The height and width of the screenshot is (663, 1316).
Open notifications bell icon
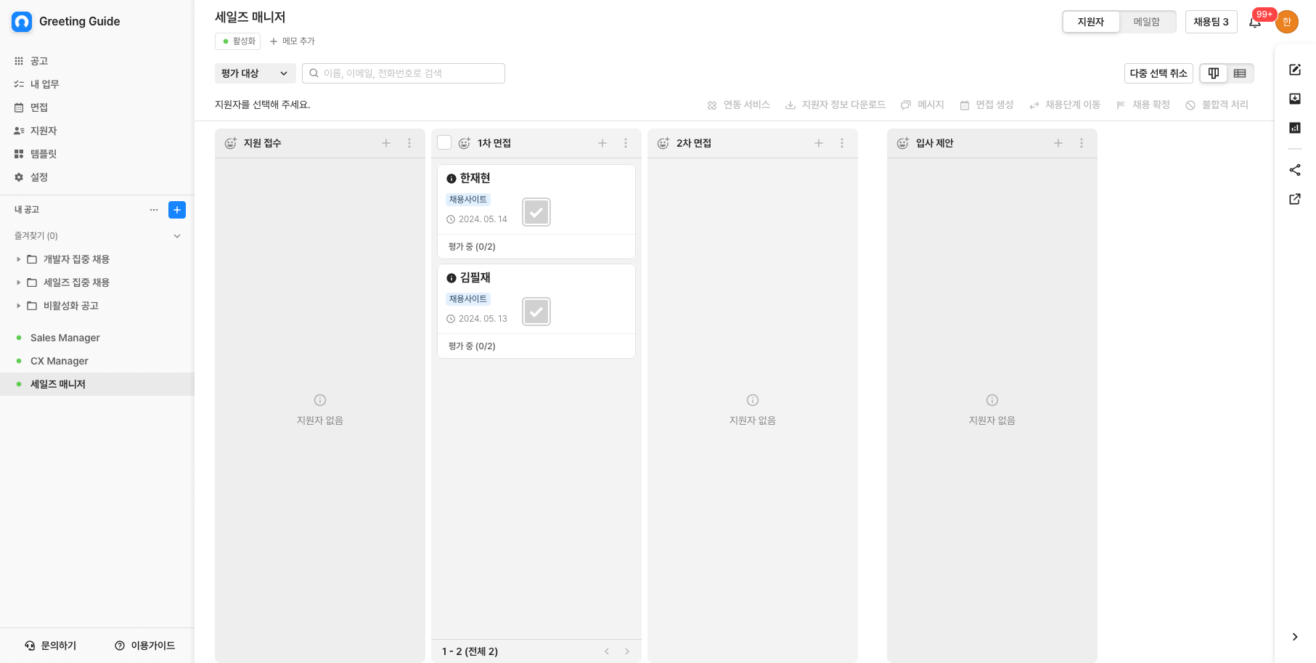click(1255, 22)
